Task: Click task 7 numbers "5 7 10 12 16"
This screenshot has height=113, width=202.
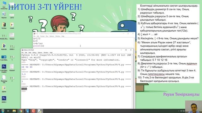Action: (x=160, y=60)
